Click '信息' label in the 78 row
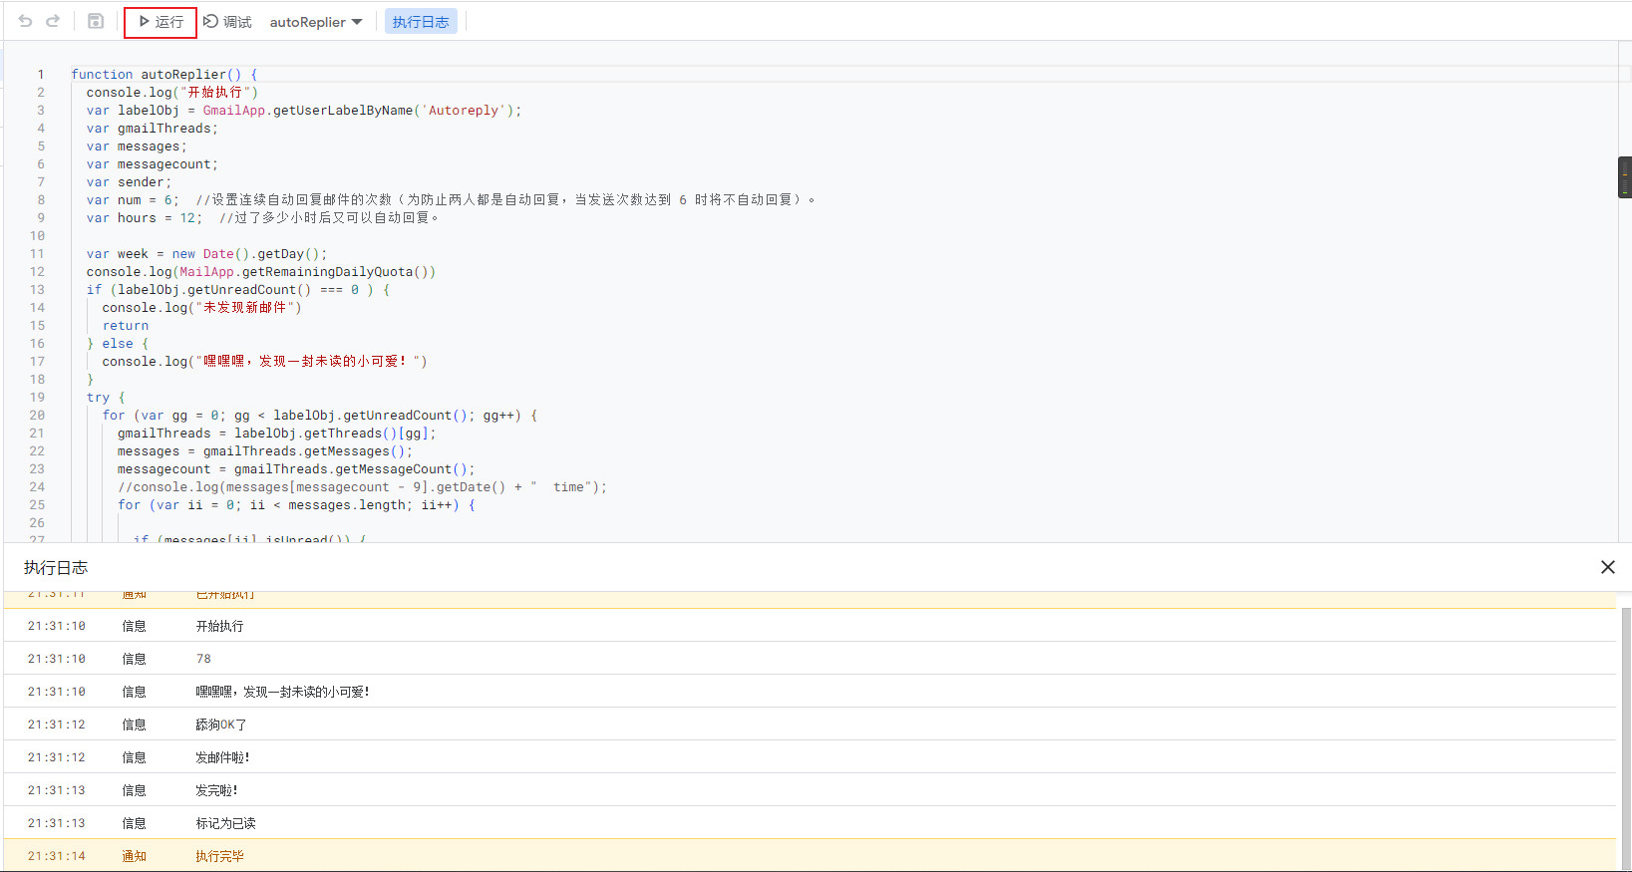1632x872 pixels. (x=134, y=659)
